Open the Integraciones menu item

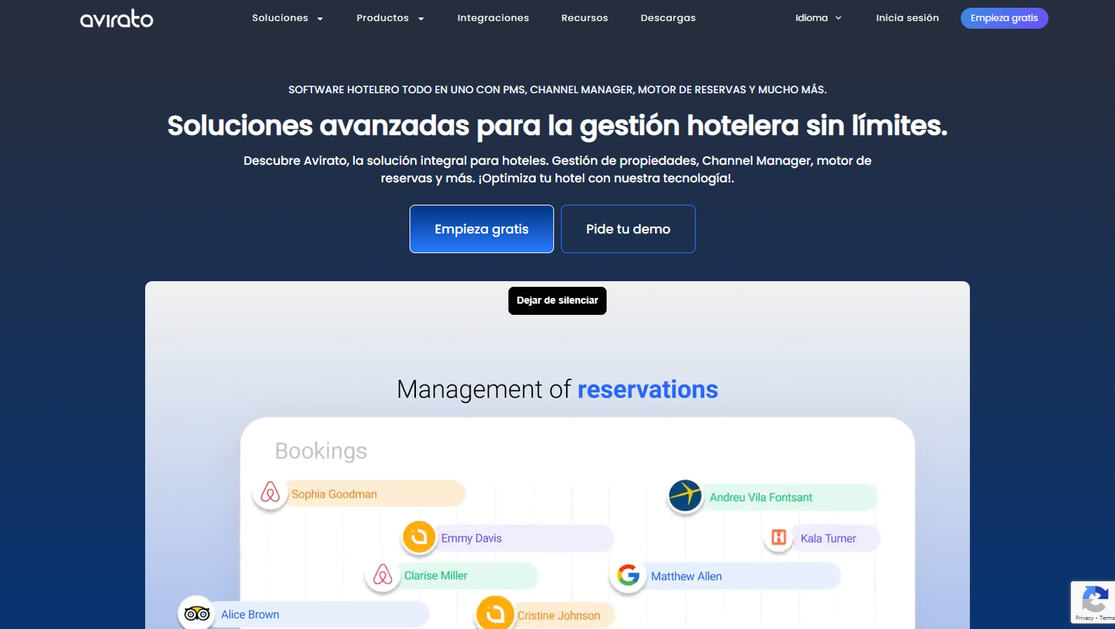(x=493, y=18)
